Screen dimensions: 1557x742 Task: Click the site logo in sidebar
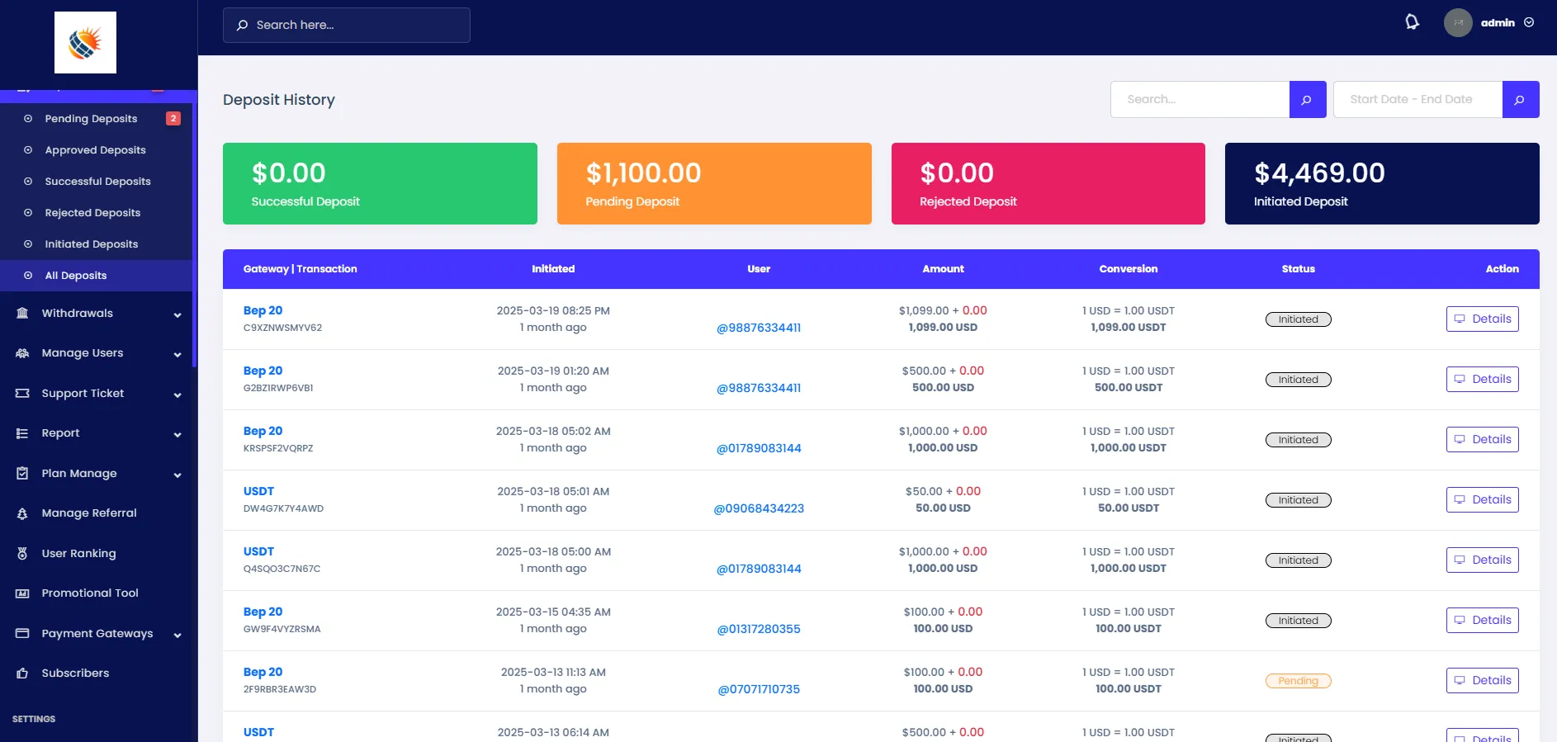click(85, 43)
